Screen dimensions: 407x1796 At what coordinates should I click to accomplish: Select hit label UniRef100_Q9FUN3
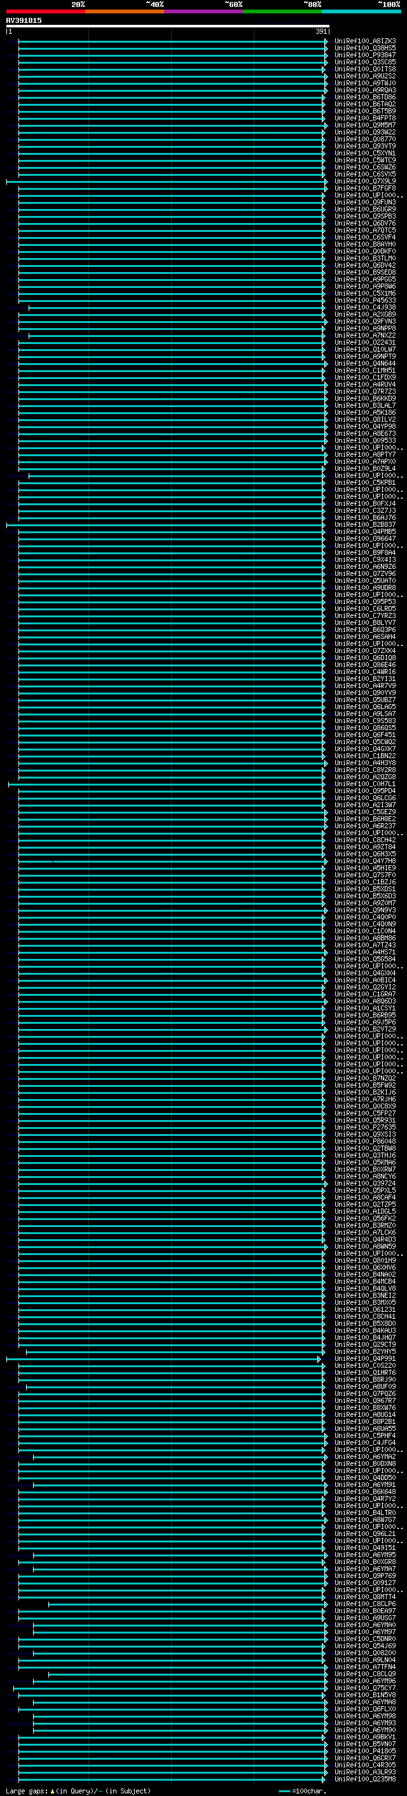pos(365,202)
